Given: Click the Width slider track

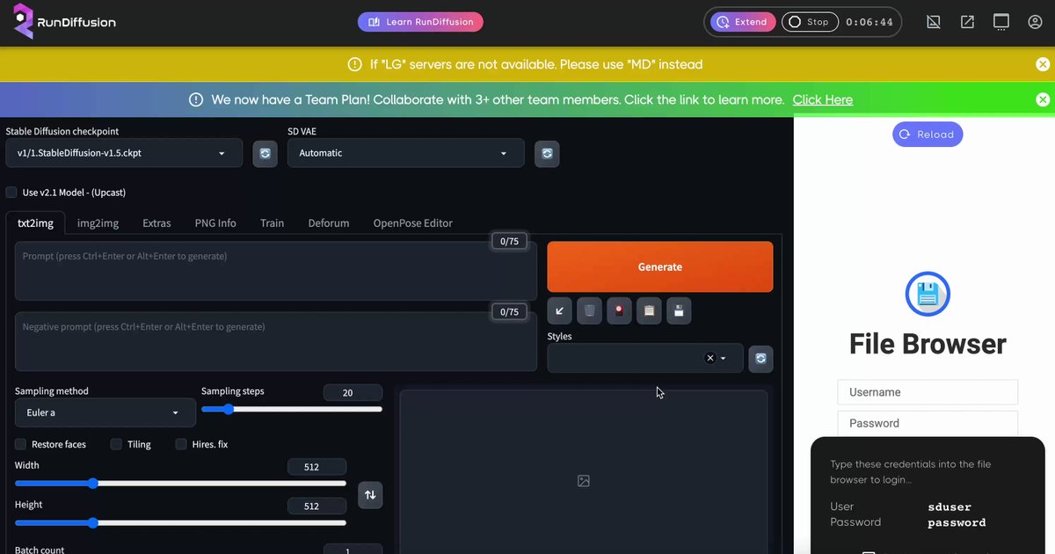Looking at the screenshot, I should pos(180,483).
